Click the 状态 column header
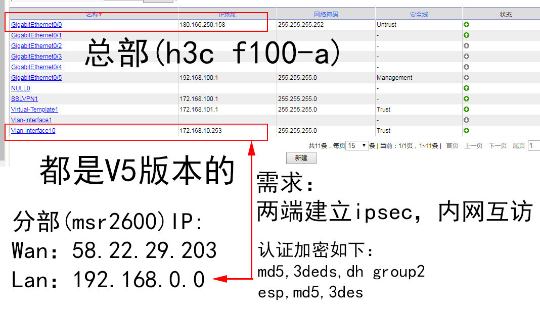This screenshot has height=314, width=540. [x=506, y=15]
